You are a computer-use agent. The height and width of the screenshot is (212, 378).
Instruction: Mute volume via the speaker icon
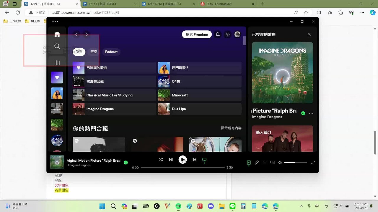pyautogui.click(x=280, y=163)
